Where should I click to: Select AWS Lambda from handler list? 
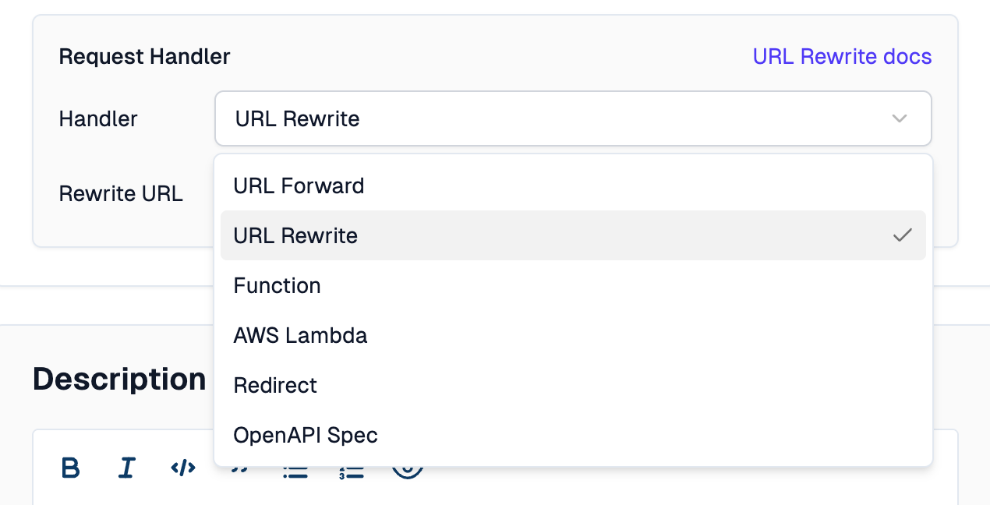300,335
